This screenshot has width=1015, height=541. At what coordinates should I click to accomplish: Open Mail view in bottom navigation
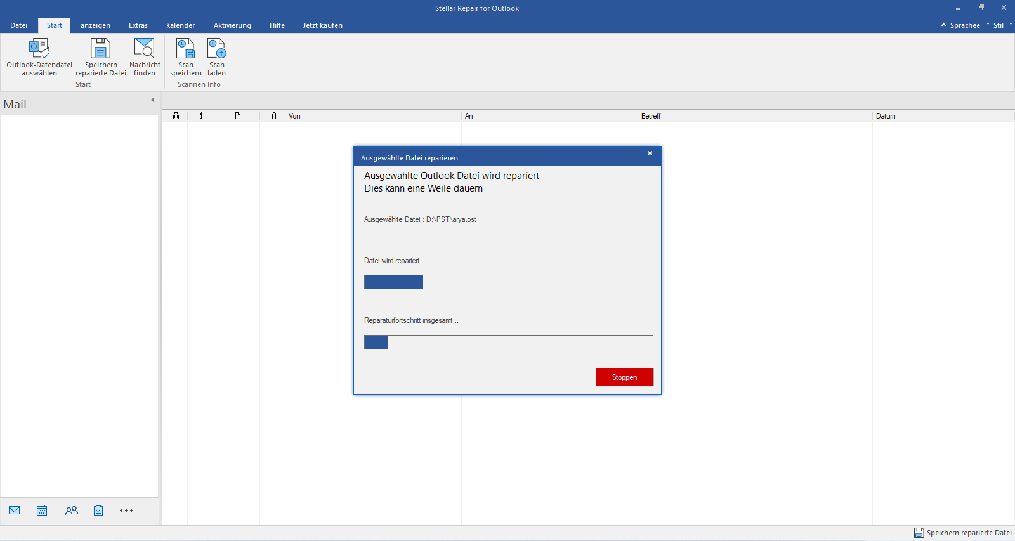click(x=15, y=511)
